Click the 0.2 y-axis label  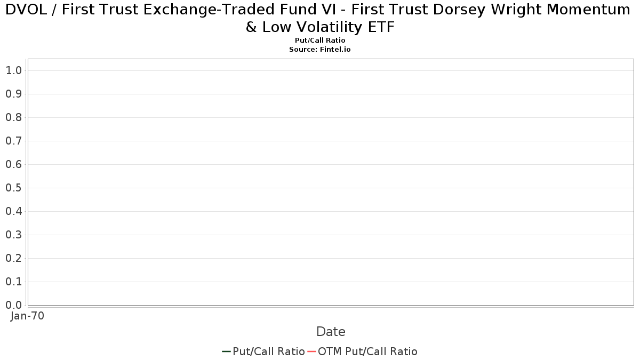14,258
